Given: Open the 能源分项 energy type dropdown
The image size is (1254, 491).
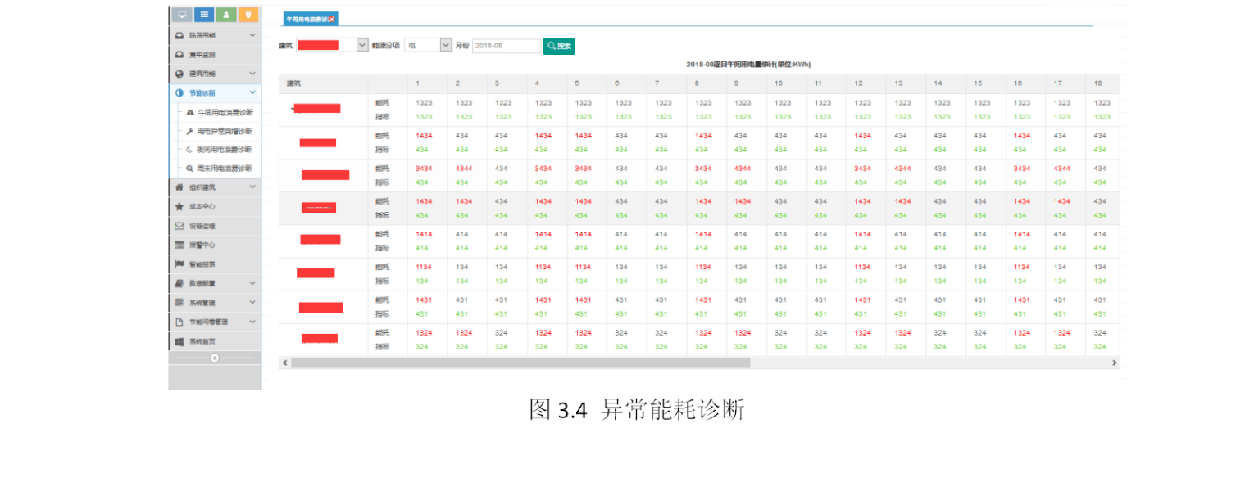Looking at the screenshot, I should 429,45.
